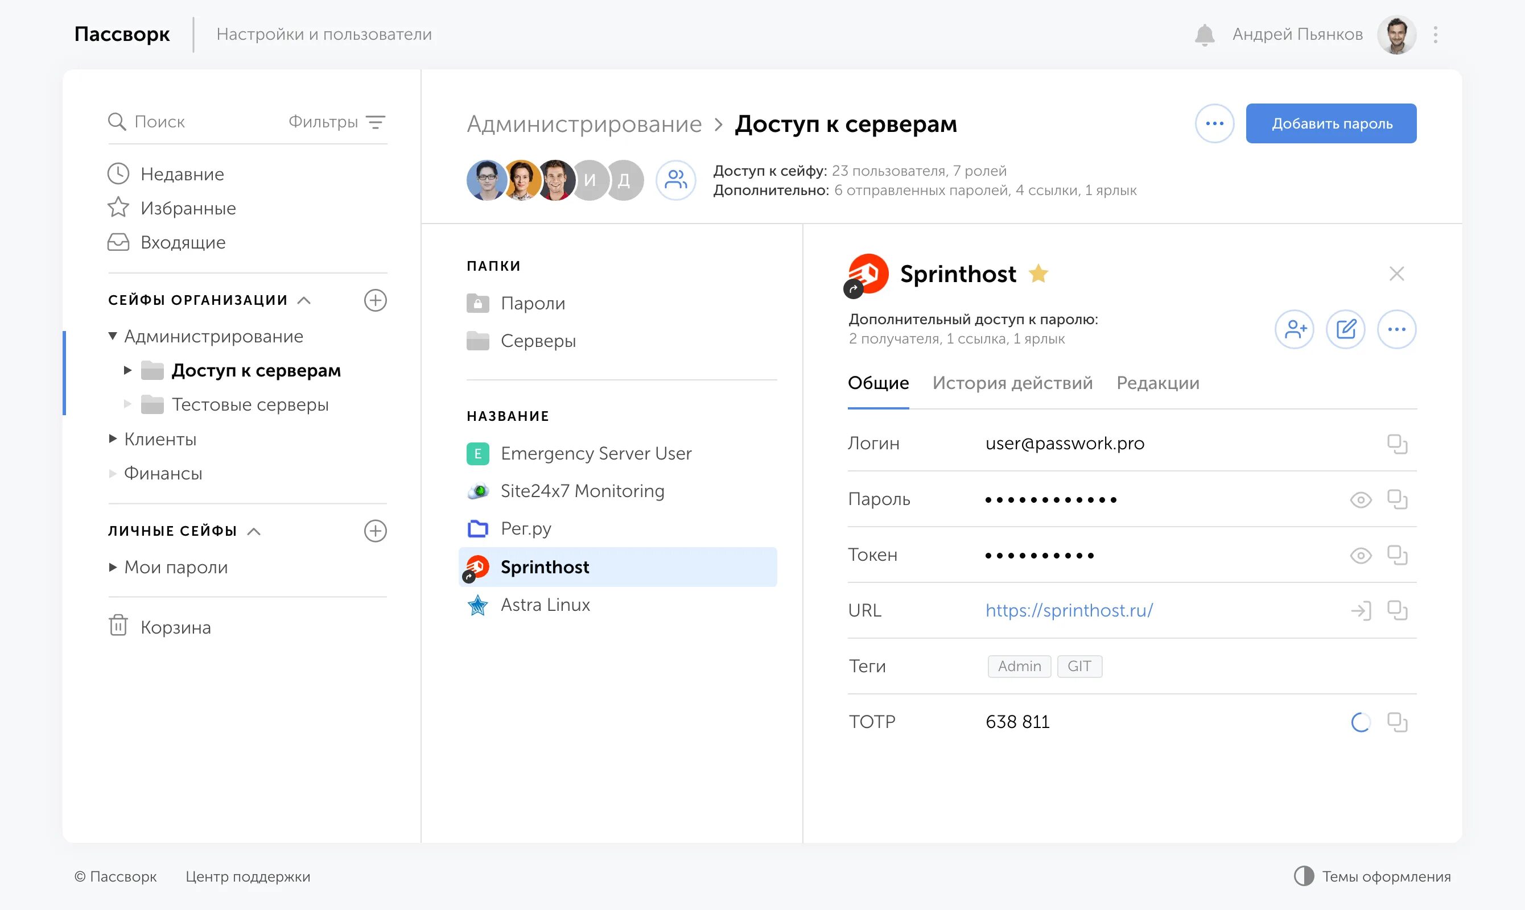Select Site24x7 Monitoring entry
1525x910 pixels.
click(x=566, y=491)
